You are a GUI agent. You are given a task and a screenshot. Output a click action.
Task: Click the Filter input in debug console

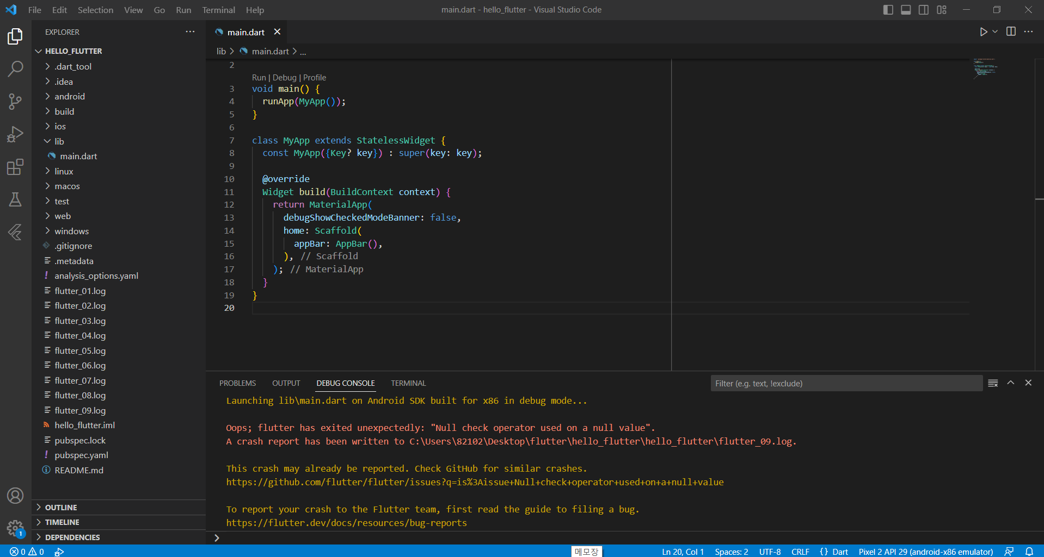pos(846,383)
